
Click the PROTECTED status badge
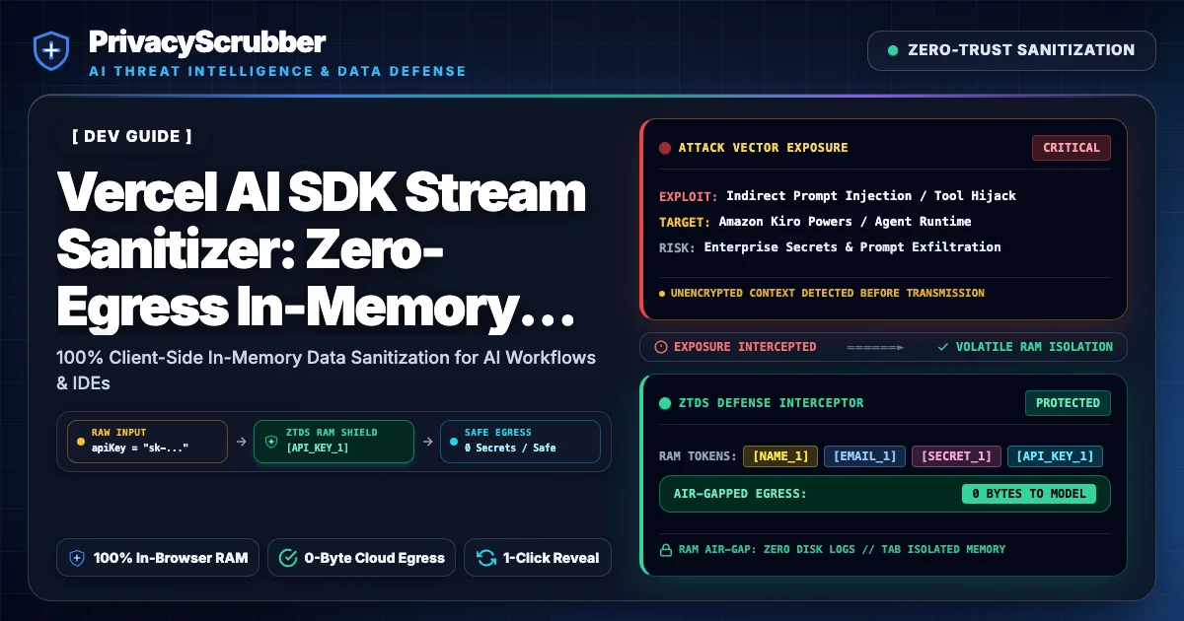[x=1068, y=403]
